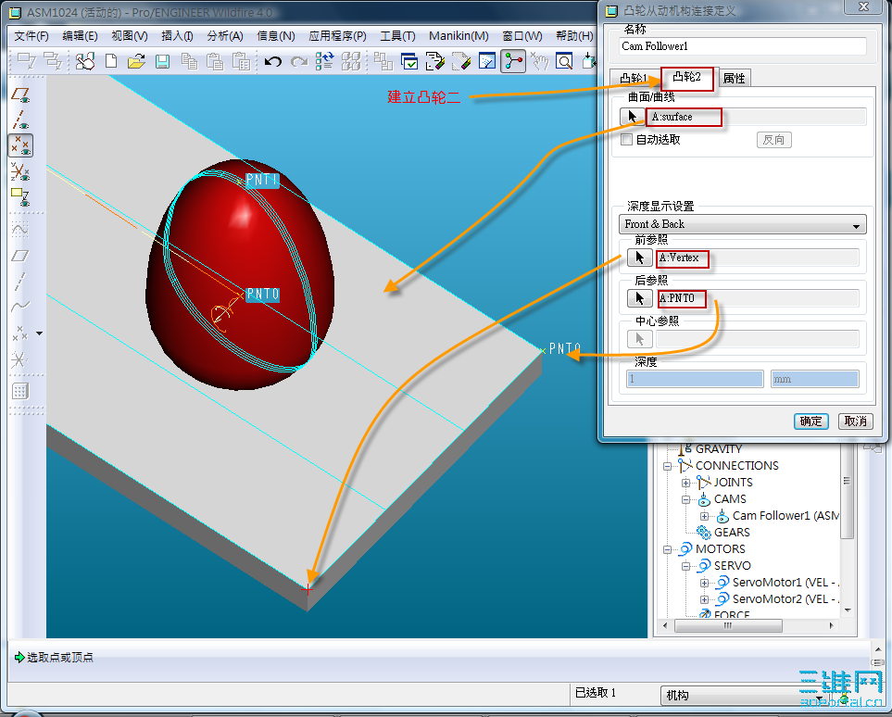This screenshot has height=717, width=892.
Task: Click the 前参照 selection arrow button
Action: point(639,258)
